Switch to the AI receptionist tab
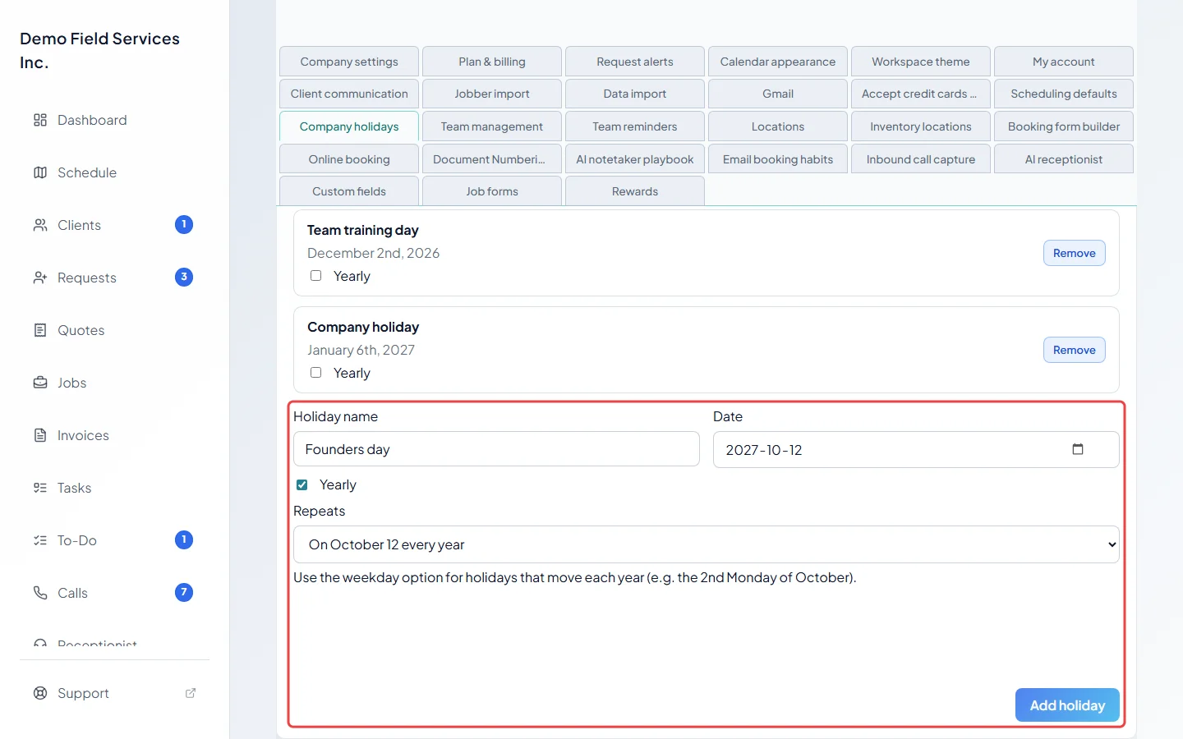 tap(1064, 159)
